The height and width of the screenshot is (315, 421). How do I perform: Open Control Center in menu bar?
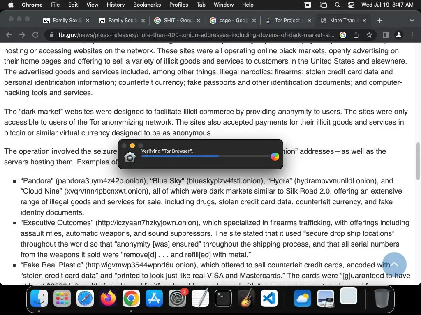(x=351, y=5)
